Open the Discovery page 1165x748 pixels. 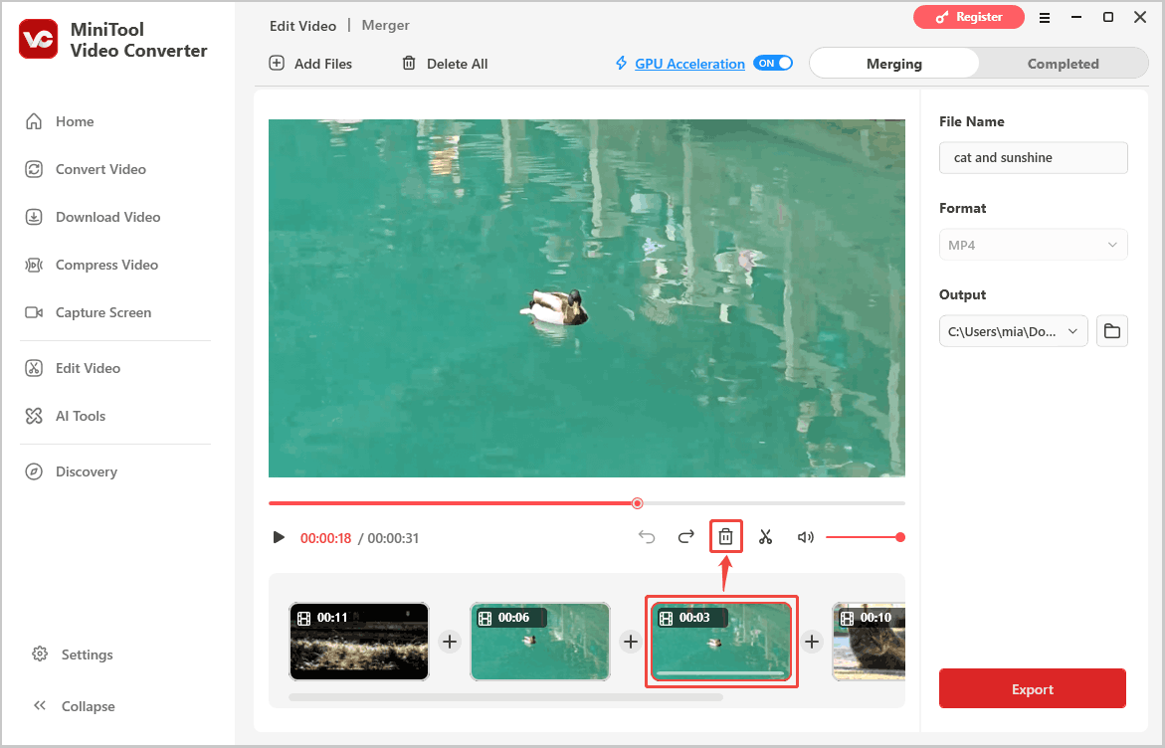point(72,471)
